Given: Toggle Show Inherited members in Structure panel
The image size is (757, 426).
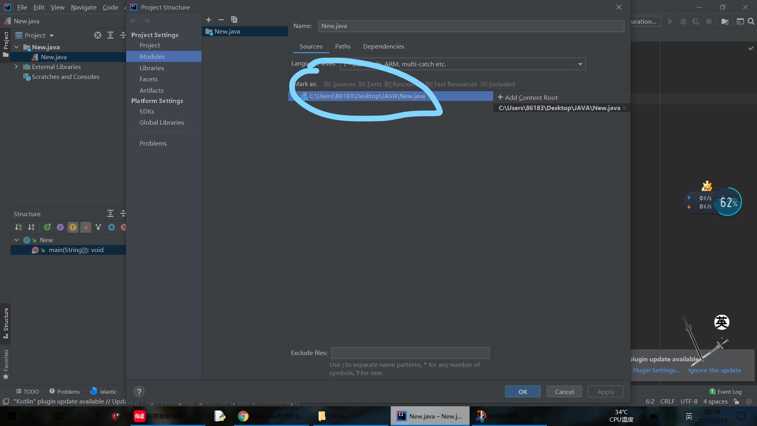Looking at the screenshot, I should (47, 227).
